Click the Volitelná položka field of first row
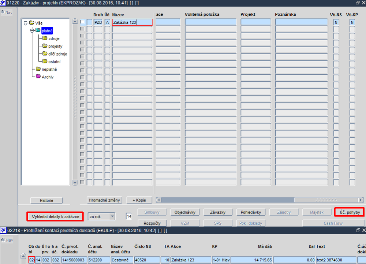 pyautogui.click(x=211, y=22)
